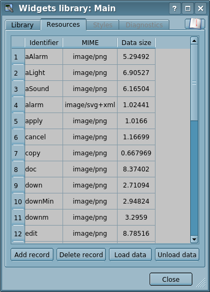Click the MIME column header

click(90, 43)
